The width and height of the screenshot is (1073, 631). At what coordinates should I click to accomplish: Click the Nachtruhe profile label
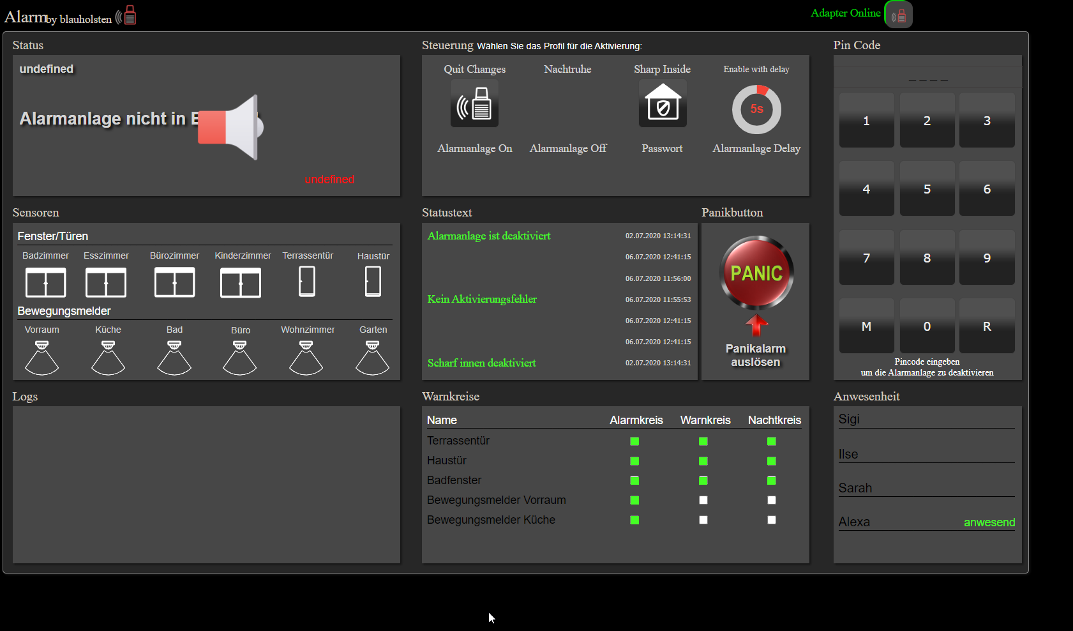(567, 69)
